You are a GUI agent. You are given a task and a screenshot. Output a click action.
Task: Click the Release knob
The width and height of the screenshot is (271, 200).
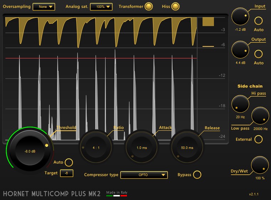coord(187,147)
